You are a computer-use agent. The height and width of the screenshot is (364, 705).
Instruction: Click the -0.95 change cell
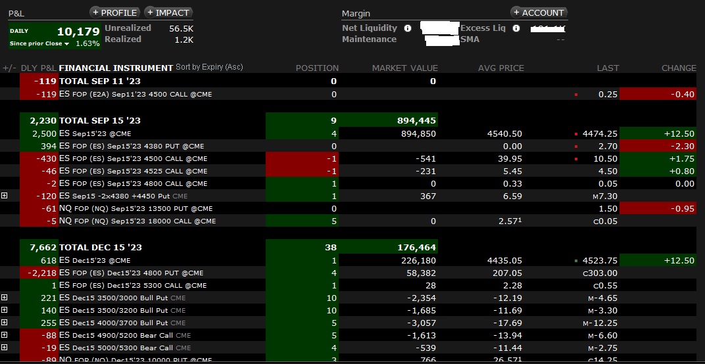(x=658, y=208)
